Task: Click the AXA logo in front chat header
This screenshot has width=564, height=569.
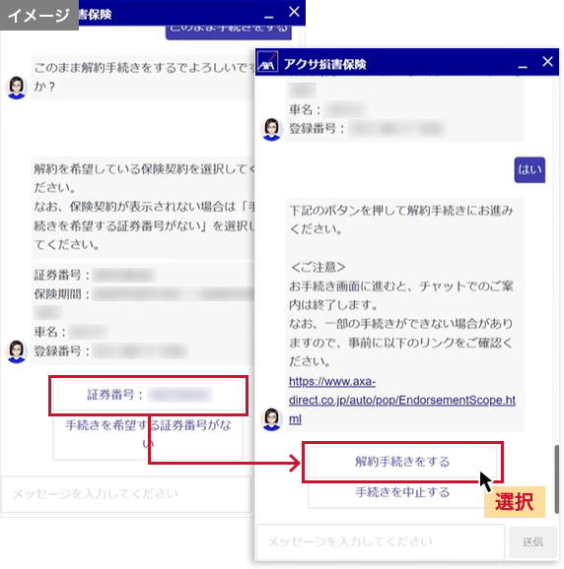Action: point(267,62)
